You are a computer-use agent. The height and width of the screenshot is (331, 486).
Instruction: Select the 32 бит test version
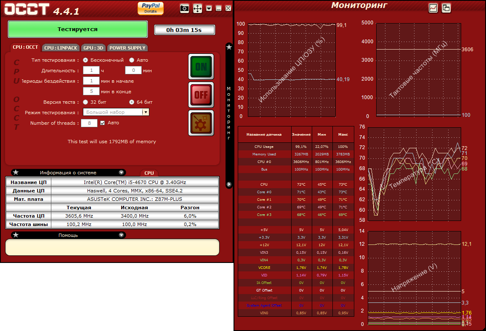coord(85,102)
